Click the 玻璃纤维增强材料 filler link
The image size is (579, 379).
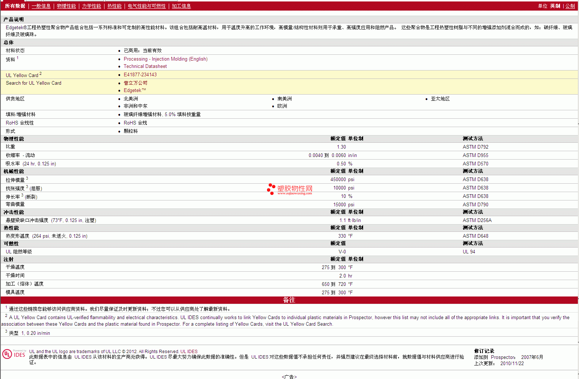coord(142,114)
